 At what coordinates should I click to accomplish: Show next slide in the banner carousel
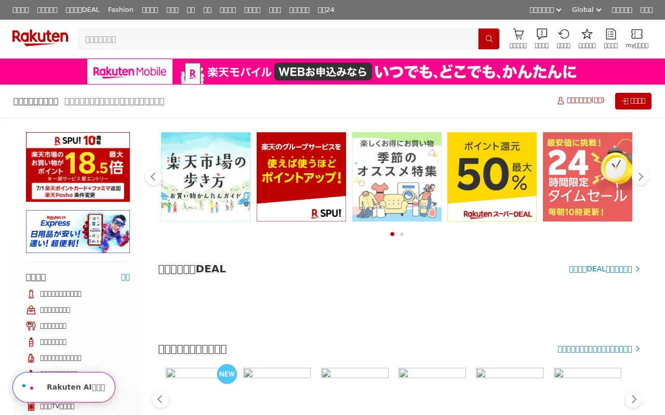641,177
